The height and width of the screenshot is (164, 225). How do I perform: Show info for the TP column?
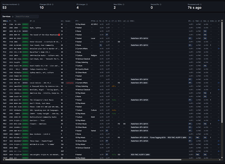tap(110, 21)
